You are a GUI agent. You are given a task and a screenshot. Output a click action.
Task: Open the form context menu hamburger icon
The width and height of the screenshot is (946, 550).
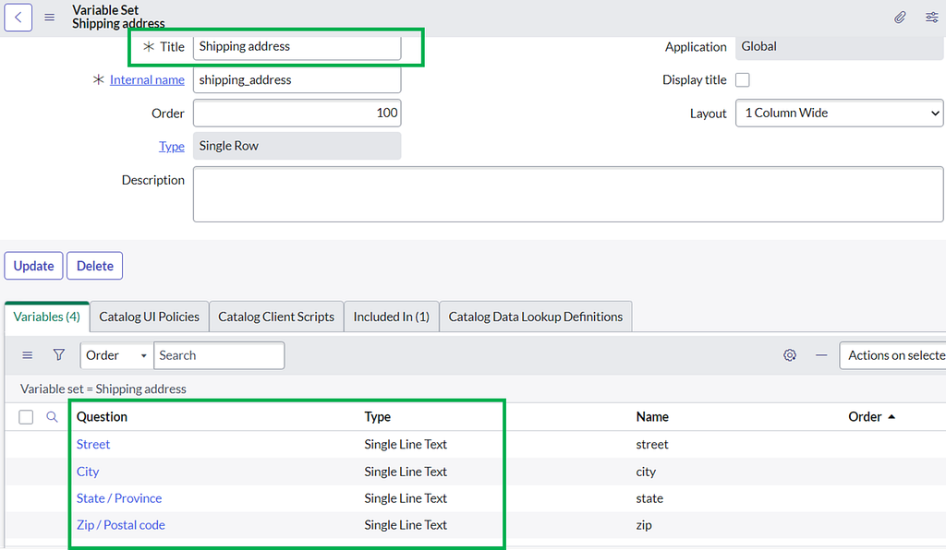(x=50, y=18)
